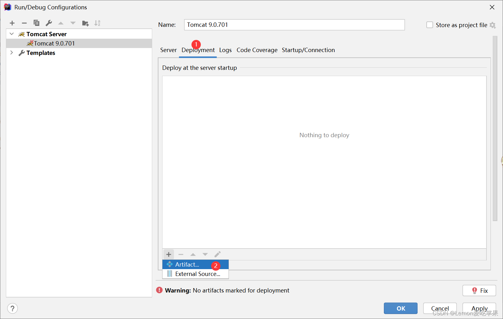Image resolution: width=503 pixels, height=319 pixels.
Task: Choose Artifact... from the popup menu
Action: click(x=196, y=264)
